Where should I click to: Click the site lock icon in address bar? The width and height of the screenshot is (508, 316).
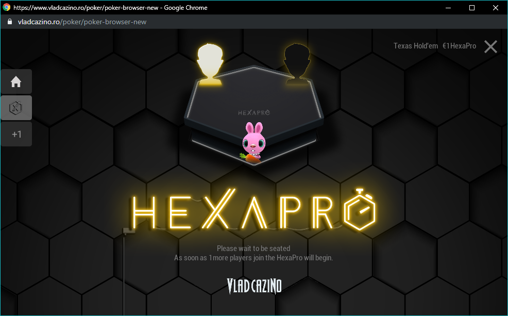[x=10, y=22]
